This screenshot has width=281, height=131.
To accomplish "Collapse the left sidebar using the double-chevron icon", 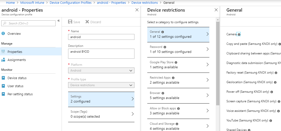I will (x=59, y=21).
